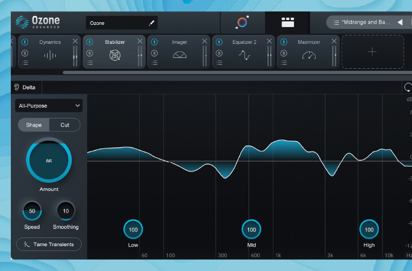
Task: Click the High band 100 control
Action: [x=369, y=229]
